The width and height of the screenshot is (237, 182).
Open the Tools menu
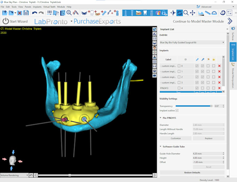[x=14, y=7]
